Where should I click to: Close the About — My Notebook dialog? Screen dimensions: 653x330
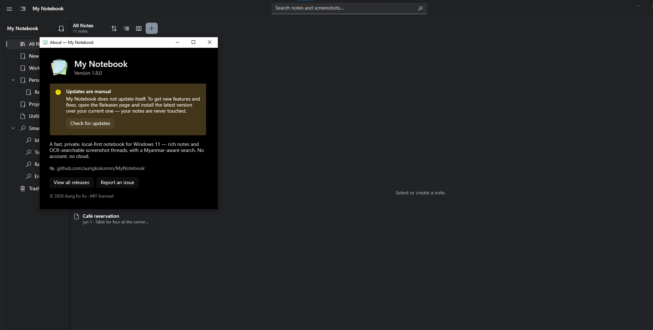click(x=210, y=42)
